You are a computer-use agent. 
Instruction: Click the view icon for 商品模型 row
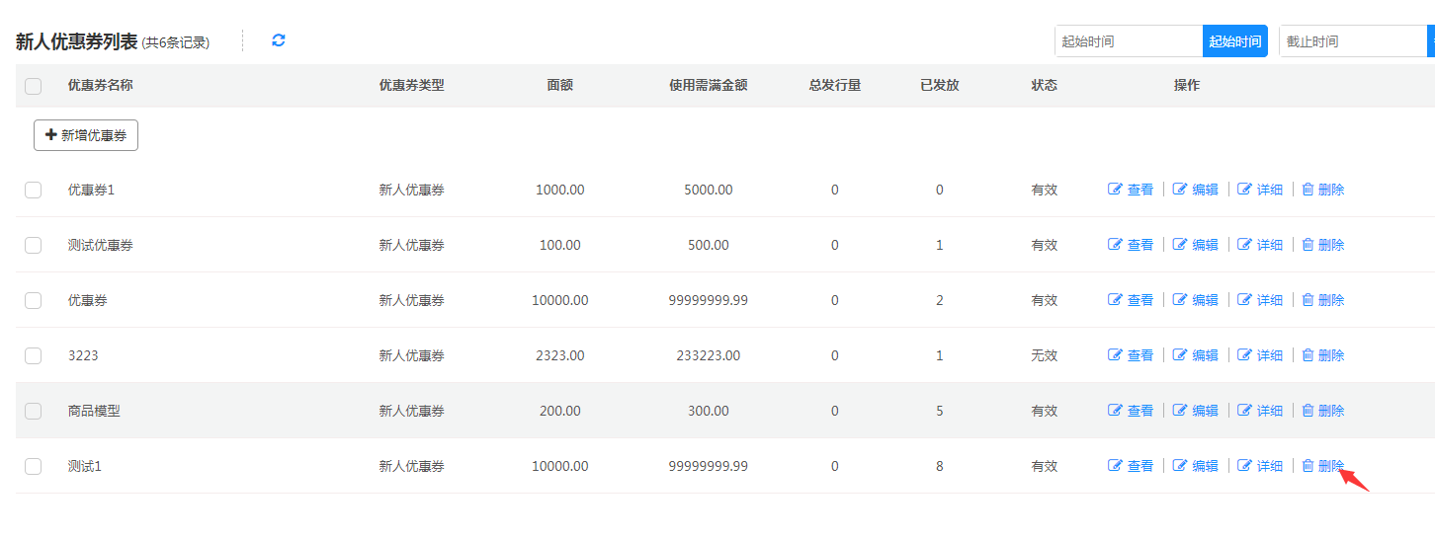pyautogui.click(x=1115, y=411)
